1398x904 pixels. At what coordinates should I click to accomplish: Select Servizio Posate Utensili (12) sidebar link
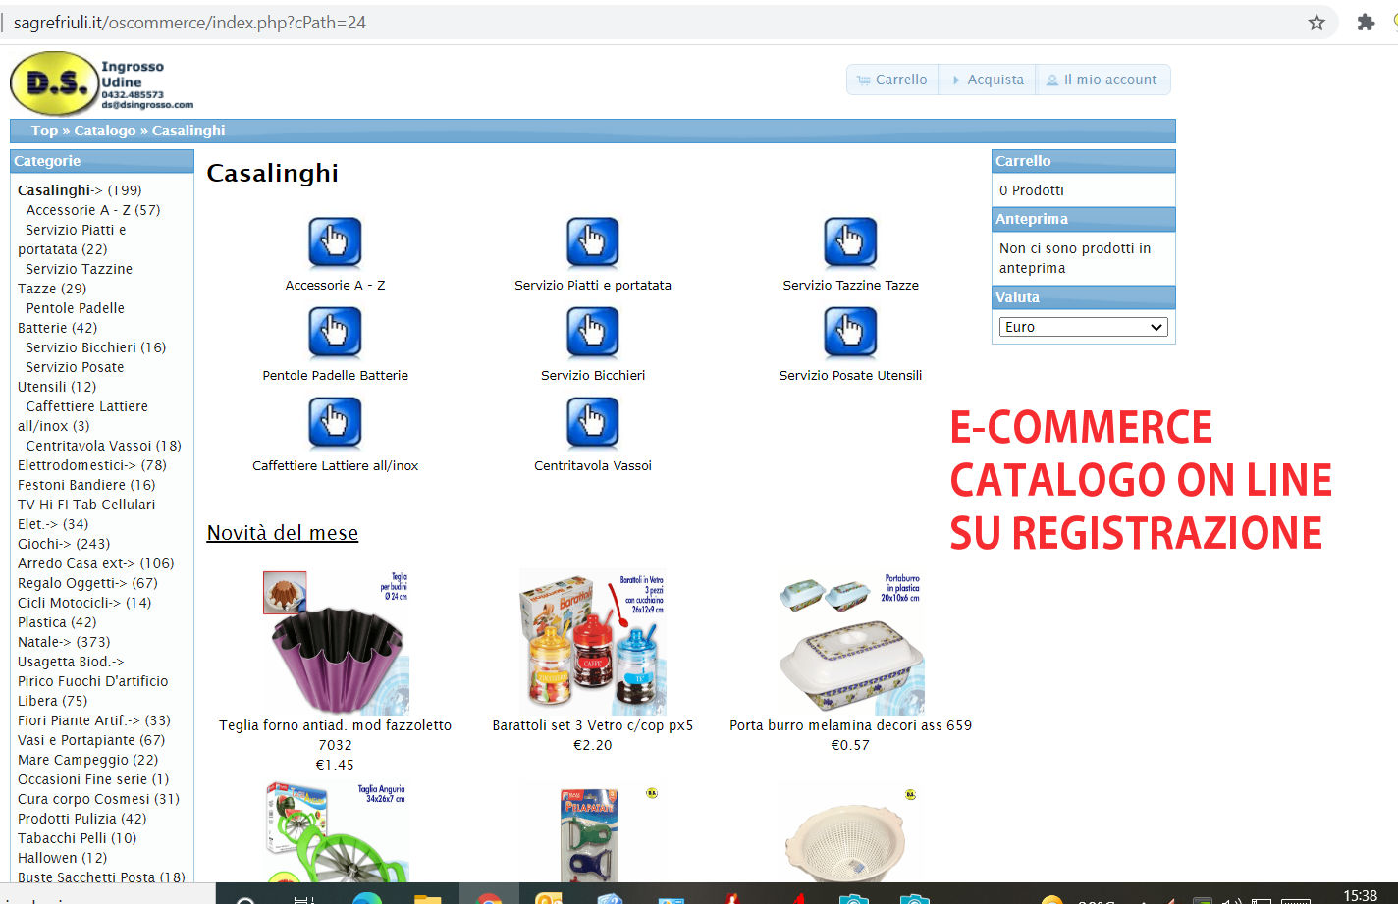pyautogui.click(x=71, y=377)
